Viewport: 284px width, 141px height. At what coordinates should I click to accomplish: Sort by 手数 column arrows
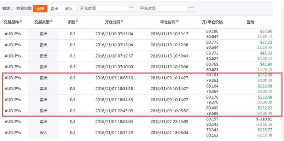77,22
